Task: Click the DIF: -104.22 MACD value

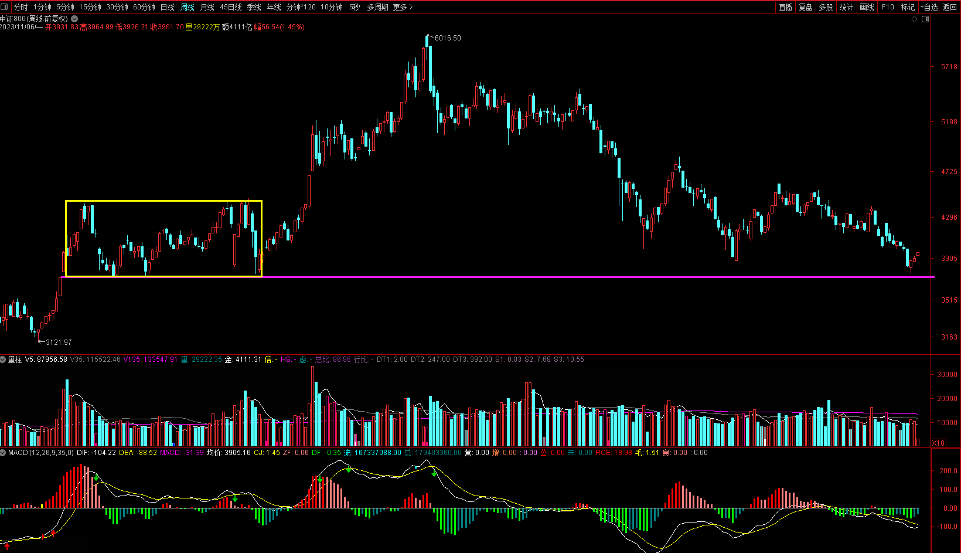Action: pyautogui.click(x=96, y=453)
